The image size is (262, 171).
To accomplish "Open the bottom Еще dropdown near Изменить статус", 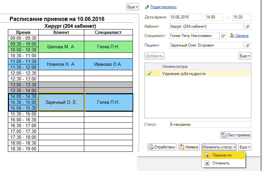I will pos(245,147).
